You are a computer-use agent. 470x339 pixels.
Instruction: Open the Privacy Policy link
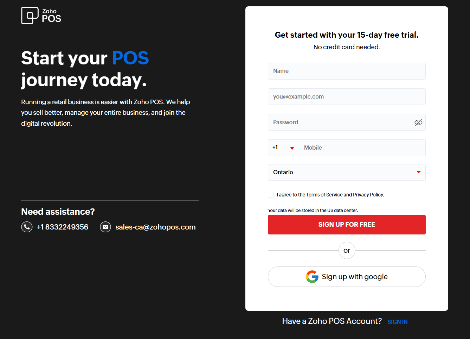pos(368,195)
